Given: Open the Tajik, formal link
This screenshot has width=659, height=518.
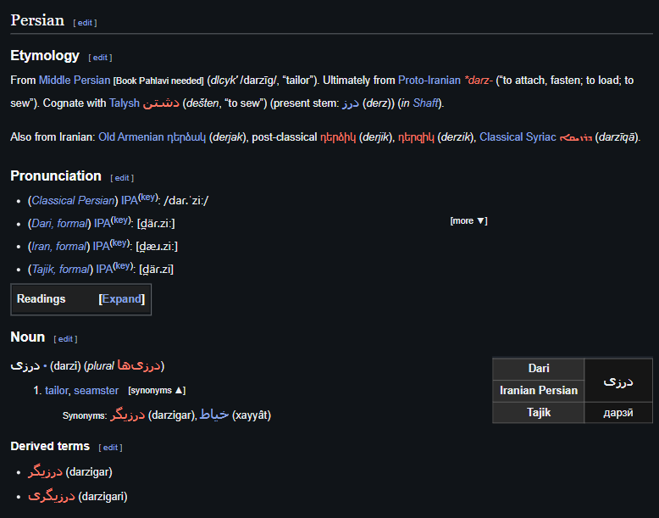Looking at the screenshot, I should coord(60,269).
